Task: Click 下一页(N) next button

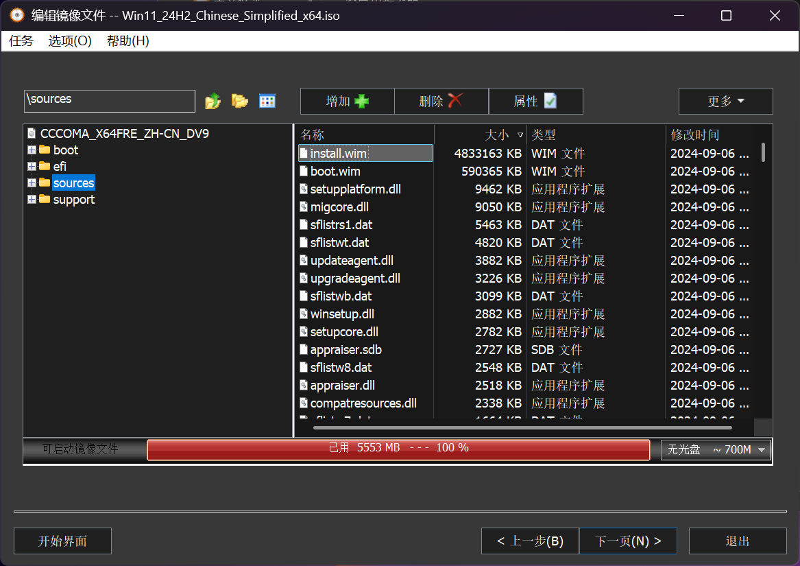Action: click(628, 541)
